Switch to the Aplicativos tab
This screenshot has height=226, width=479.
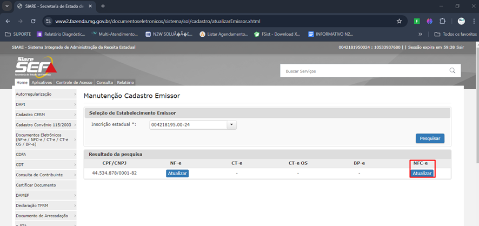click(42, 83)
